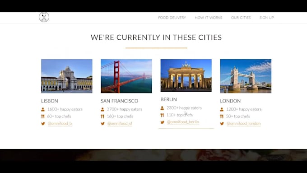Click the cutlery icon beside 50+ top chefs
307x173 pixels.
click(x=222, y=117)
